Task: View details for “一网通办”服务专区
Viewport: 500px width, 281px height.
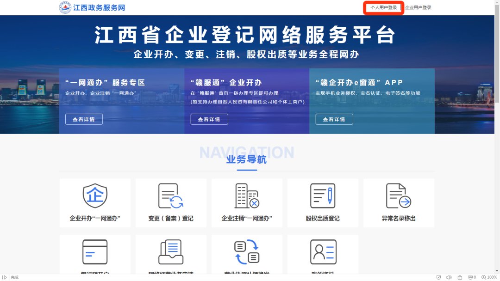Action: (84, 119)
